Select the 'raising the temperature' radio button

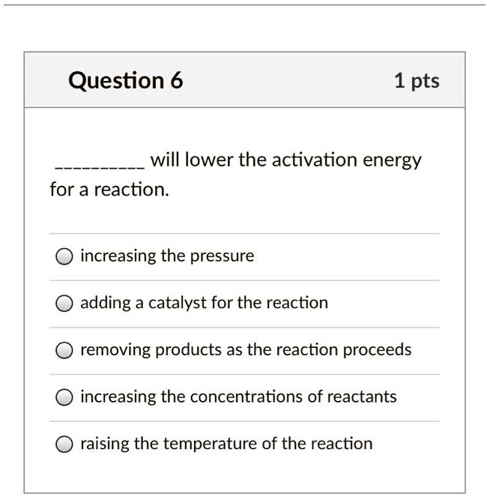pos(64,445)
